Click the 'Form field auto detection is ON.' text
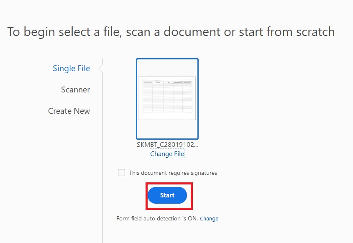This screenshot has width=353, height=243. pos(157,218)
